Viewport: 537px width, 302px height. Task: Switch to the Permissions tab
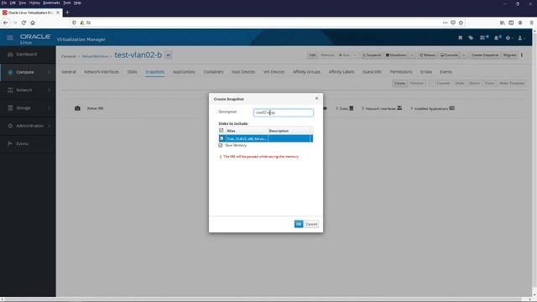pos(401,72)
